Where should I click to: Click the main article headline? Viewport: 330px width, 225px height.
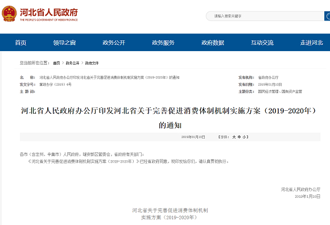tap(169, 118)
